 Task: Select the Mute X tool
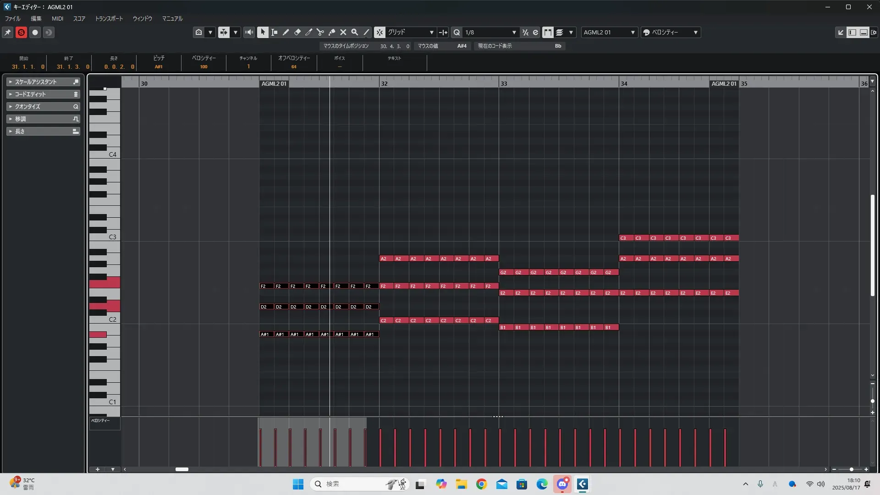[343, 33]
